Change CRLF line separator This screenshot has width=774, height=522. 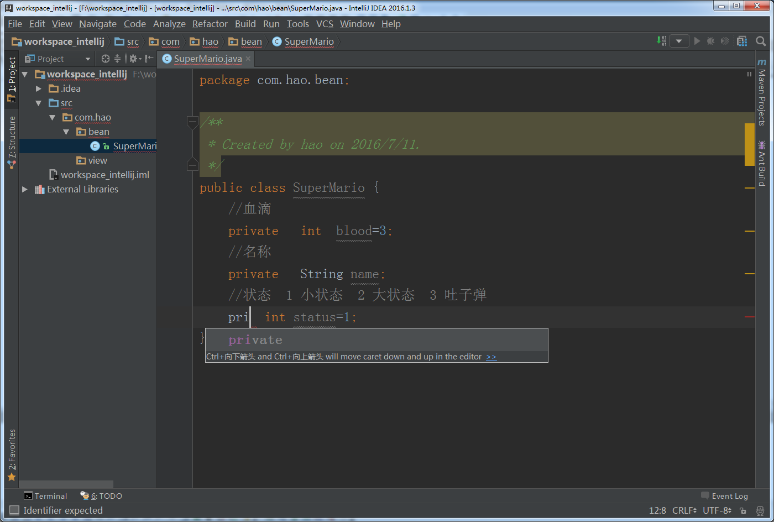pos(684,510)
